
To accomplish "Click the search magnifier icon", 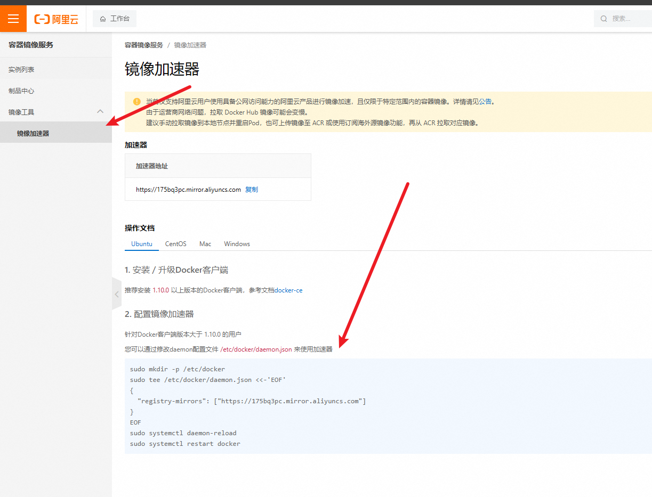I will coord(604,19).
